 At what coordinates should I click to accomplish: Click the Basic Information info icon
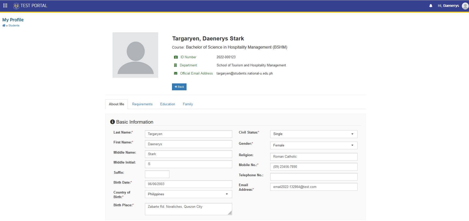[113, 122]
